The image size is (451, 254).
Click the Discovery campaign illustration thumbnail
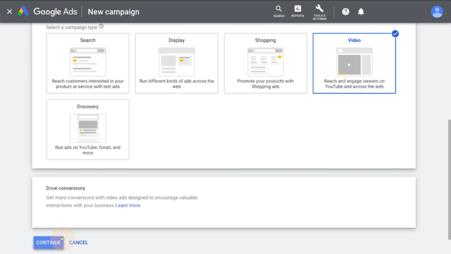tap(87, 128)
